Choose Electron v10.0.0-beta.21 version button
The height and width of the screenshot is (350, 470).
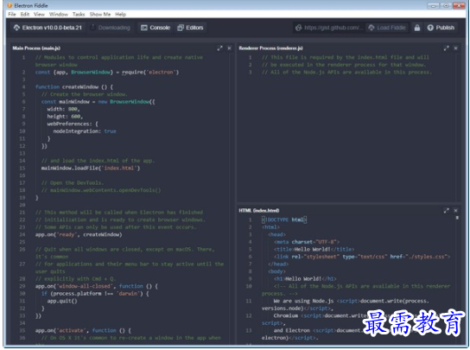tap(48, 28)
